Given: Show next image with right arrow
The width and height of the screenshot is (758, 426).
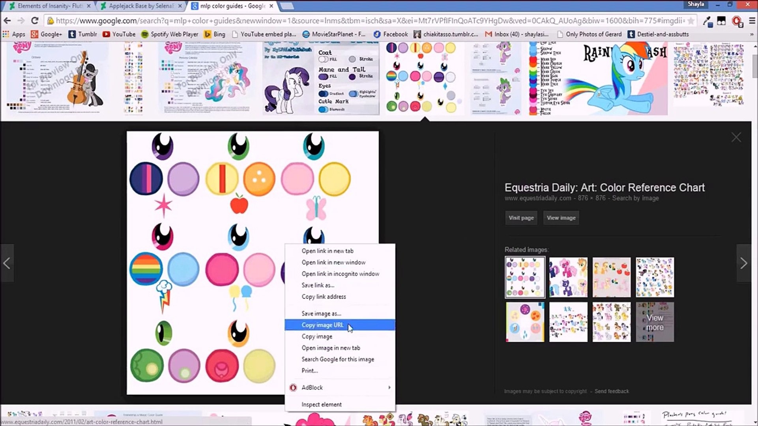Looking at the screenshot, I should (x=743, y=263).
